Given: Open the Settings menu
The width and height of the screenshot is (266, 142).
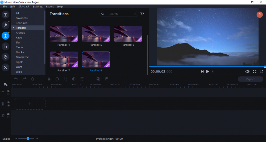Looking at the screenshot, I should (38, 6).
